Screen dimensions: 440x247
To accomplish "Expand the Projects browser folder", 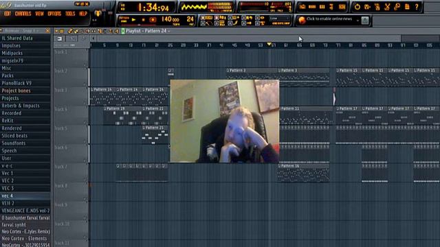I will point(25,98).
